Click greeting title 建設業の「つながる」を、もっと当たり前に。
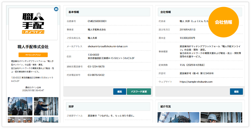 (x=111, y=116)
